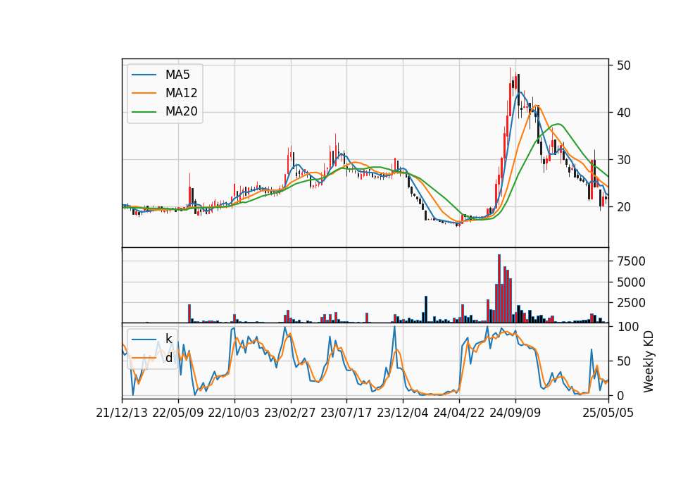
Task: Click the d legend label in KD panel
Action: 169,358
